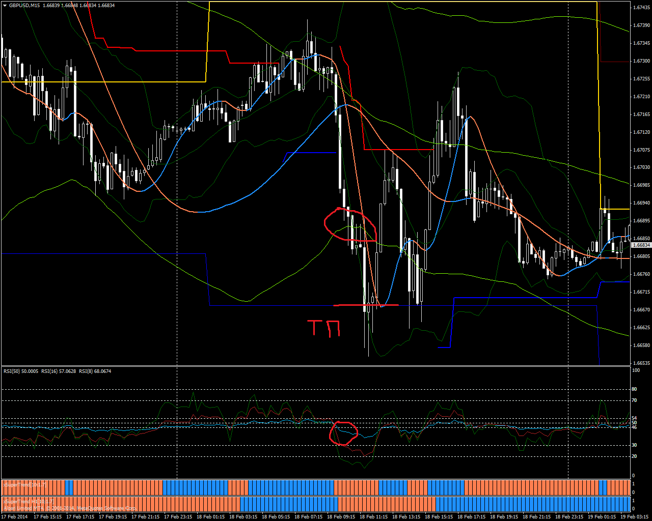Viewport: 652px width, 521px height.
Task: Click the 17 Feb 17:15 time label
Action: point(80,516)
